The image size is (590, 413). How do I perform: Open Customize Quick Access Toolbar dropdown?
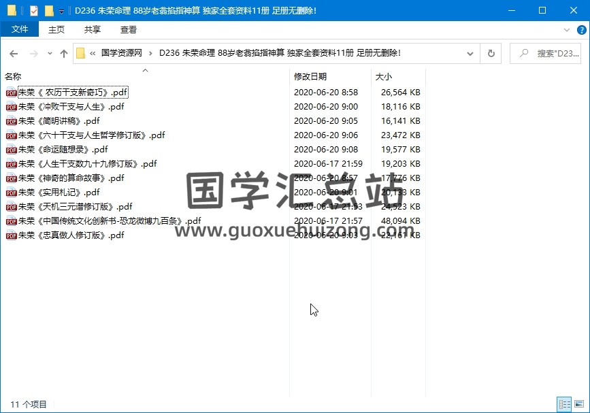pos(61,12)
